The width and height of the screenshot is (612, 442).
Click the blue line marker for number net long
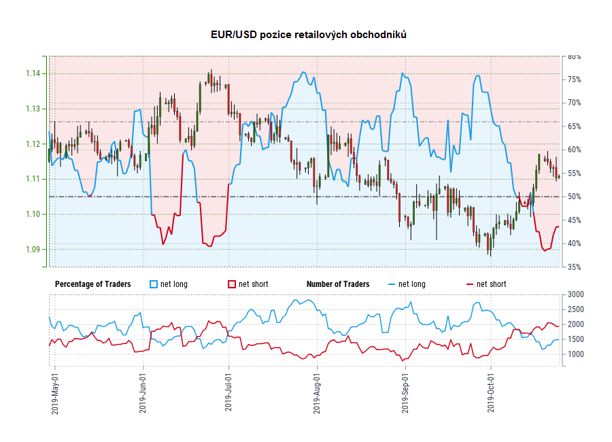pyautogui.click(x=392, y=284)
